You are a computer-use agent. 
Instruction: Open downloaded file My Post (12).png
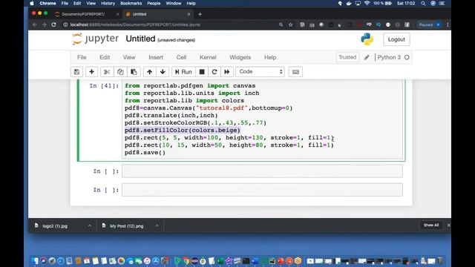[126, 225]
